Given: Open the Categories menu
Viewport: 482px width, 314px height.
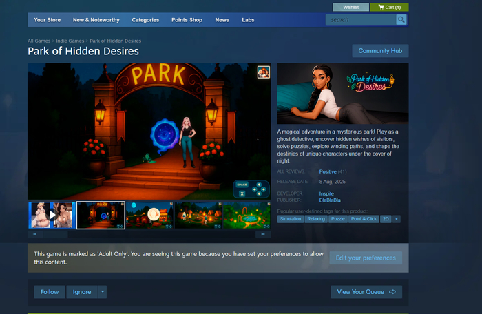Looking at the screenshot, I should pyautogui.click(x=145, y=20).
